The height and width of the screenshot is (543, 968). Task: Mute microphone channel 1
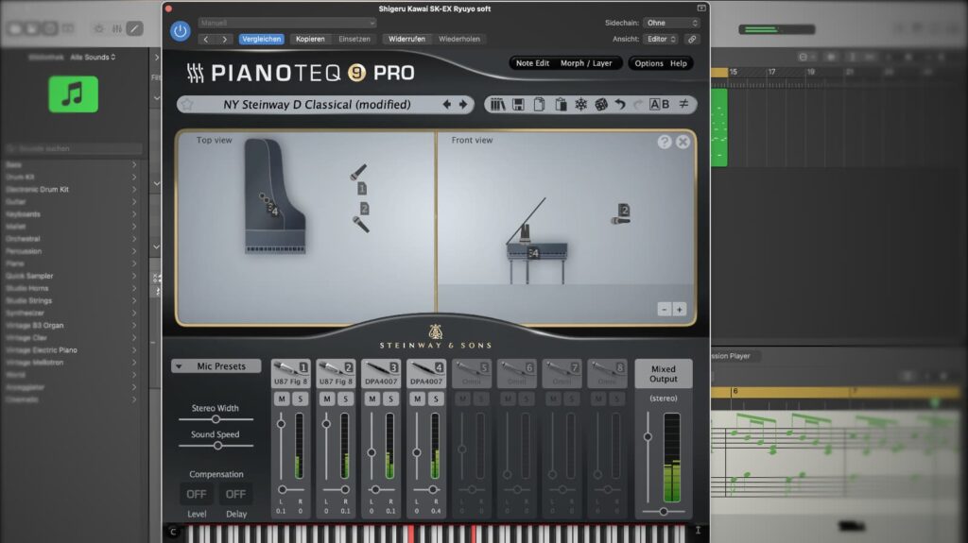click(281, 399)
